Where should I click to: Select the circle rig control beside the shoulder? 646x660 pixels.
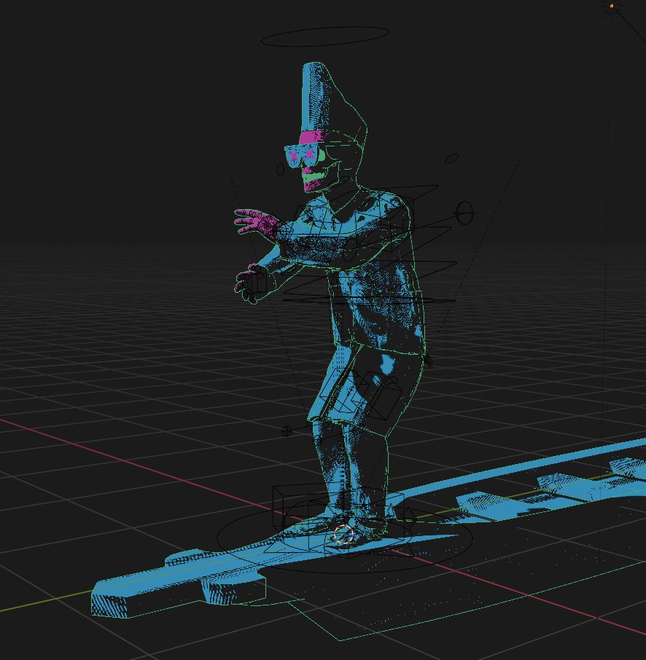464,213
